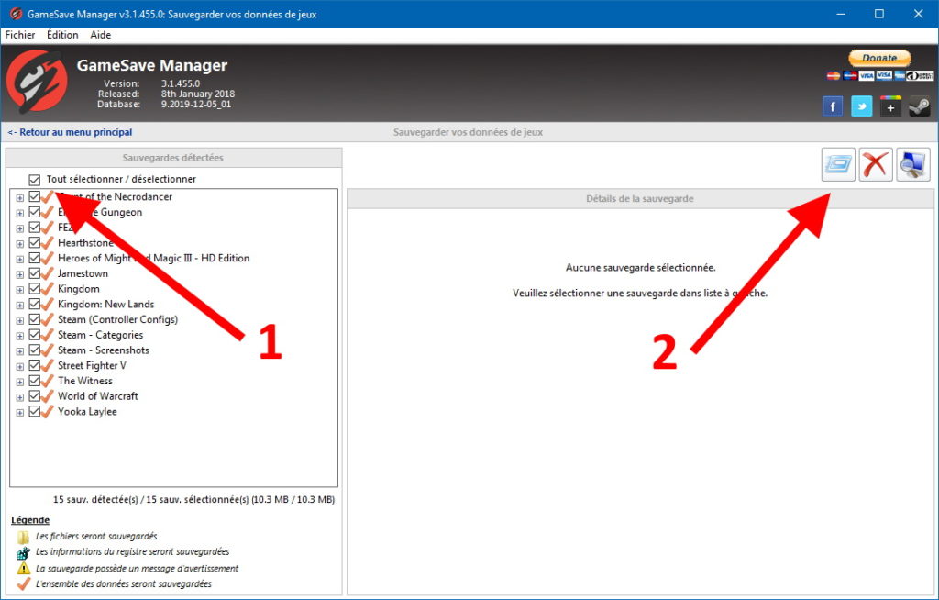Expand the Heroes of Might and Magic III node
939x600 pixels.
[20, 259]
